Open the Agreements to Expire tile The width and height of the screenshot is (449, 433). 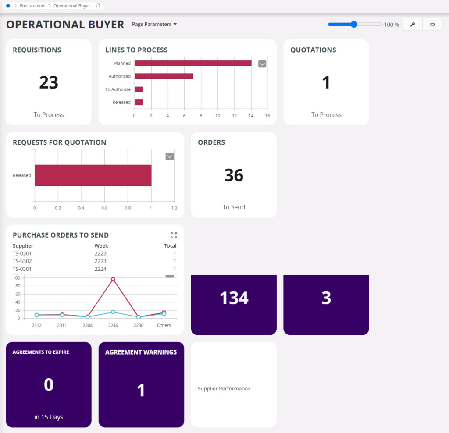(x=49, y=384)
